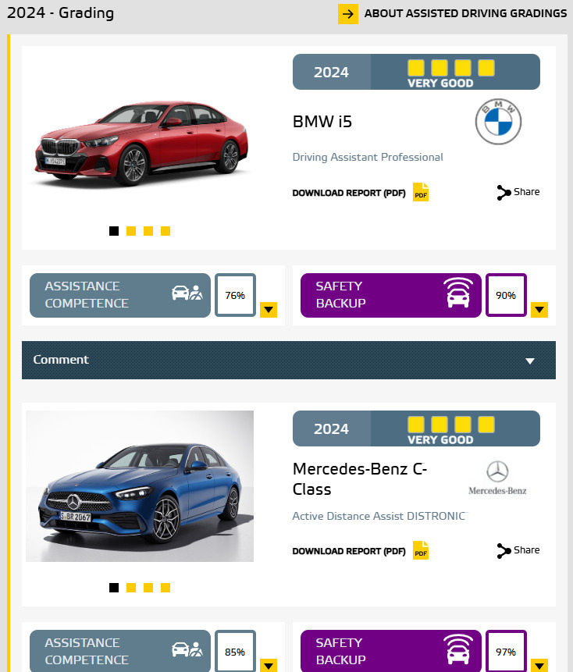The width and height of the screenshot is (573, 672).
Task: Select the second carousel dot under the BMW image
Action: point(131,231)
